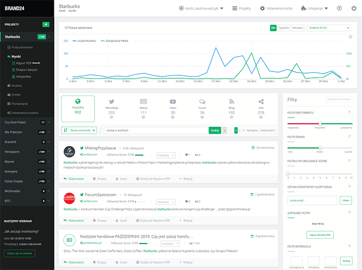Tick the Blogi checkbox

232,117
